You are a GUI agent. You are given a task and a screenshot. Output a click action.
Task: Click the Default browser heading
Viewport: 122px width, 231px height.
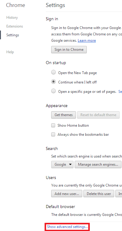tap(60, 207)
